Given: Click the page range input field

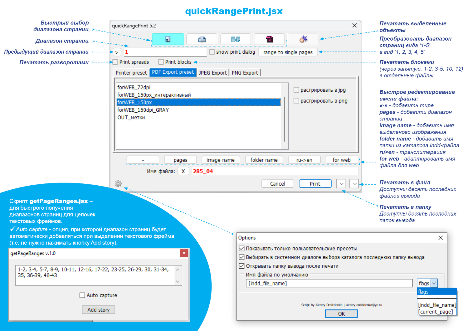Looking at the screenshot, I should (165, 52).
